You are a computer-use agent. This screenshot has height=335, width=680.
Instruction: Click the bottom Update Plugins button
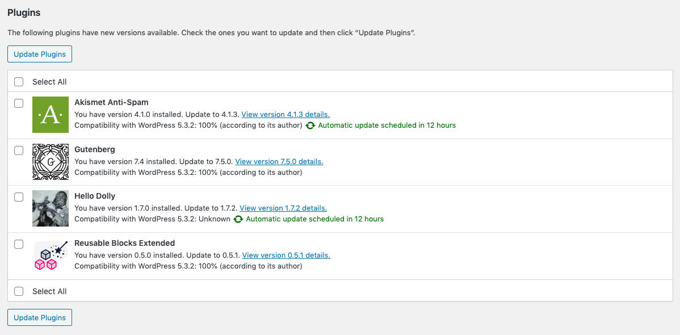point(40,317)
